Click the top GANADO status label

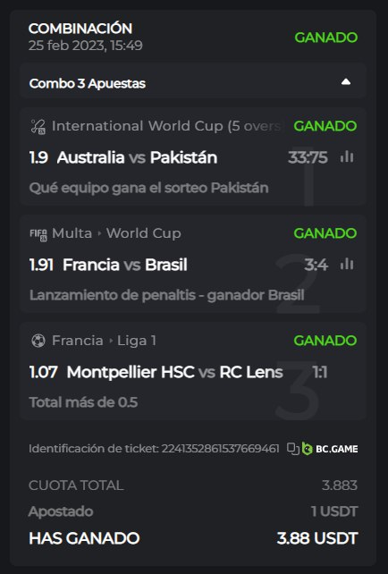tap(325, 38)
